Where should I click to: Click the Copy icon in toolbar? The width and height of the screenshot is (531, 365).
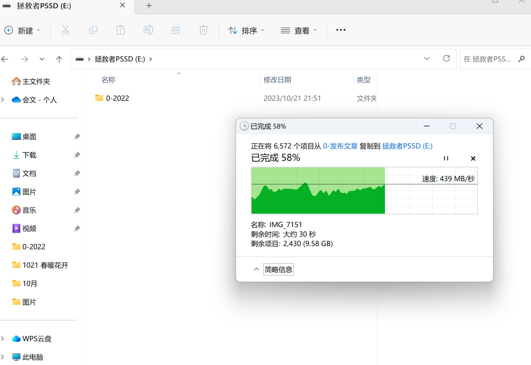[93, 30]
